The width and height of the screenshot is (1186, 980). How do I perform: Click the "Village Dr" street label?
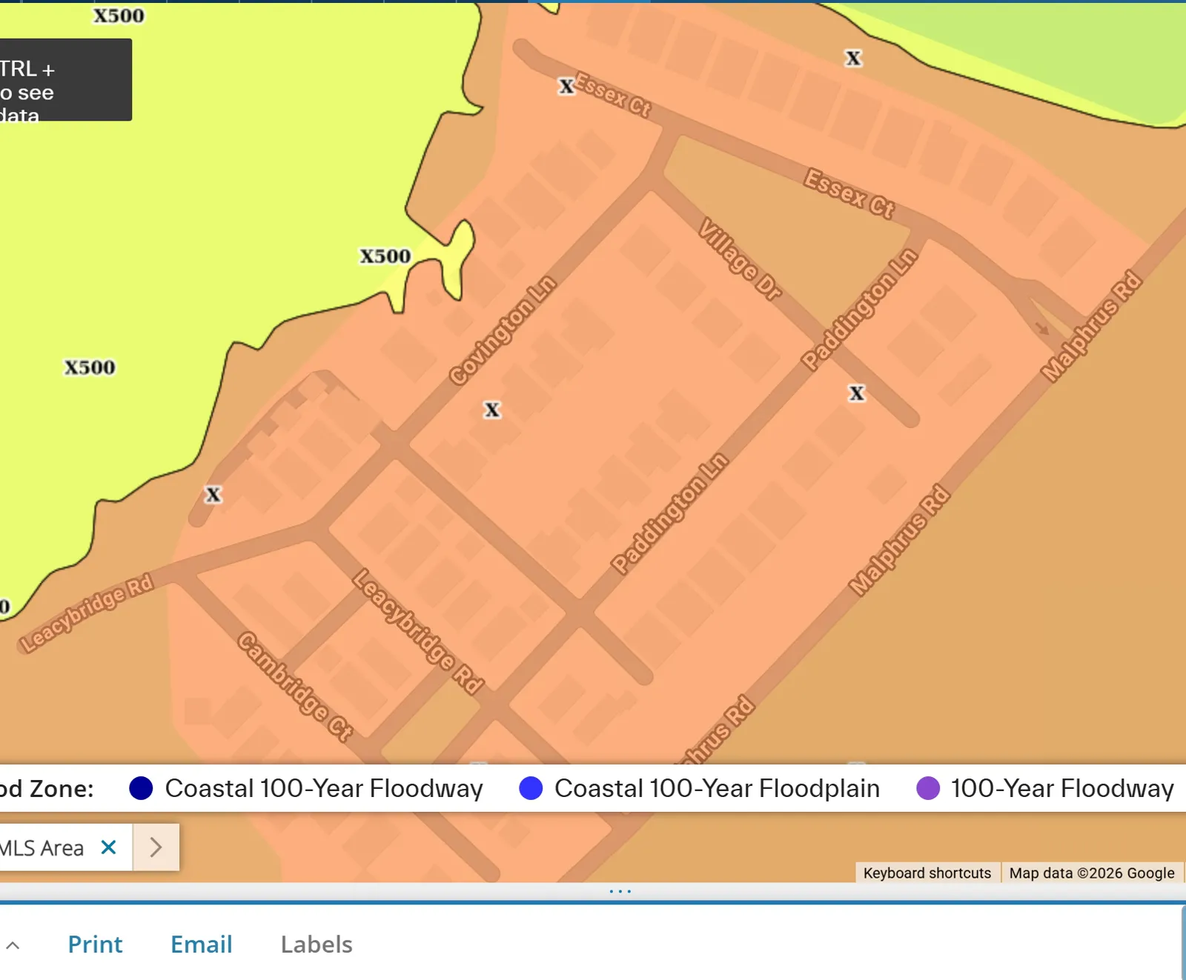click(x=740, y=259)
